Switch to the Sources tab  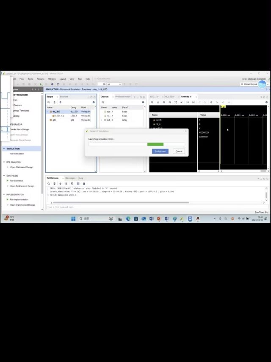(64, 96)
